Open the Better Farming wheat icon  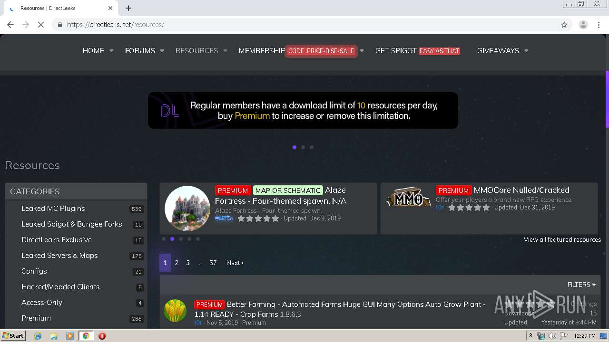click(x=175, y=311)
